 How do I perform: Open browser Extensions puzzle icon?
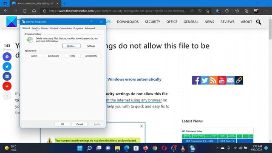point(227,11)
